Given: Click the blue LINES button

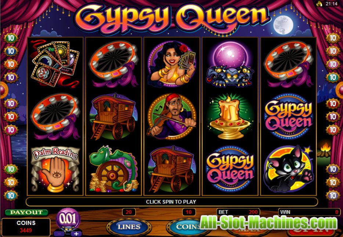Looking at the screenshot, I should [x=129, y=227].
